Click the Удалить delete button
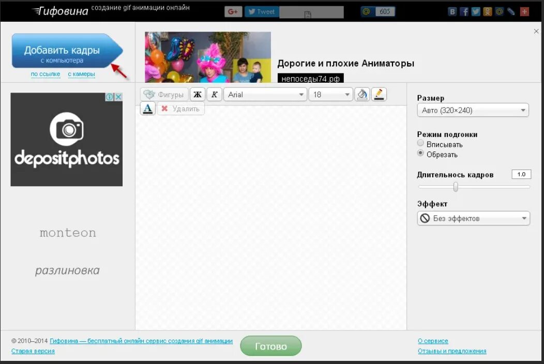Screen dimensions: 544x364 point(181,109)
